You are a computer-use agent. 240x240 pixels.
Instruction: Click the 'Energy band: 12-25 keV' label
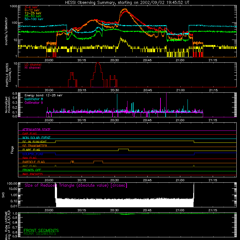click(43, 95)
